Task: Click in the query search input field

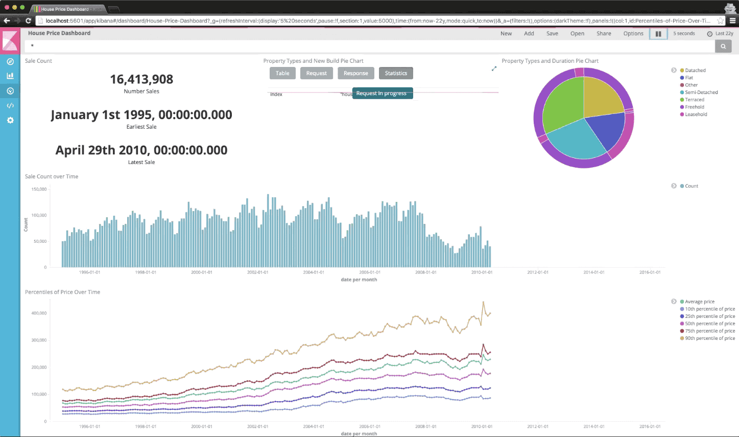Action: pyautogui.click(x=370, y=46)
